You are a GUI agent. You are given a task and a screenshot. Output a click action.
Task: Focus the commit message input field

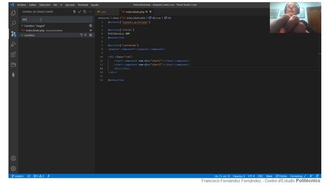57,20
